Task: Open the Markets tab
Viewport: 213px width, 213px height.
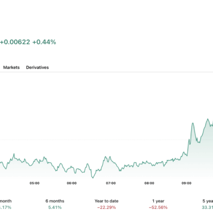Action: [11, 68]
